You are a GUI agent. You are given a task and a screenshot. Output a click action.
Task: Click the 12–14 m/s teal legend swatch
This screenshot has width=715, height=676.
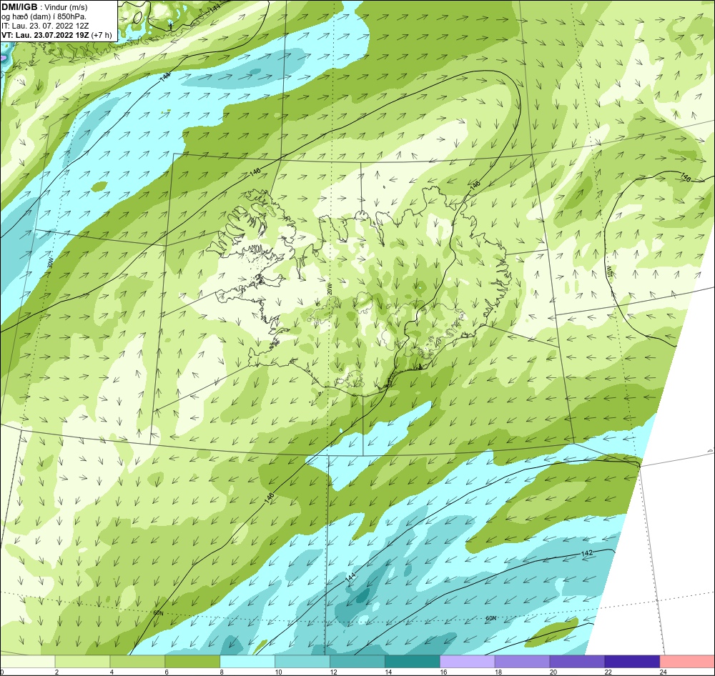pyautogui.click(x=357, y=661)
